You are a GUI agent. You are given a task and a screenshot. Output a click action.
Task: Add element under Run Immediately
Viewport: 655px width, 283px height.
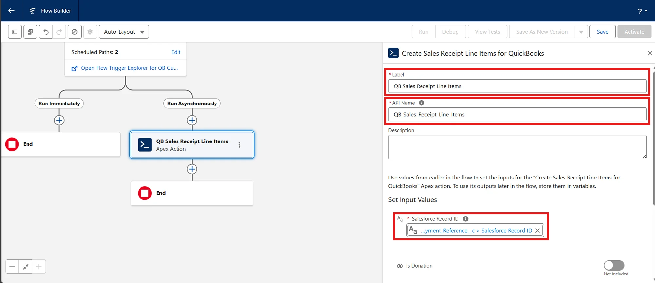(x=59, y=120)
